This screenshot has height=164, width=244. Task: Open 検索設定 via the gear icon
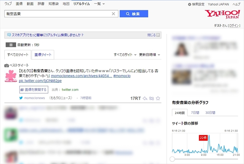click(196, 4)
